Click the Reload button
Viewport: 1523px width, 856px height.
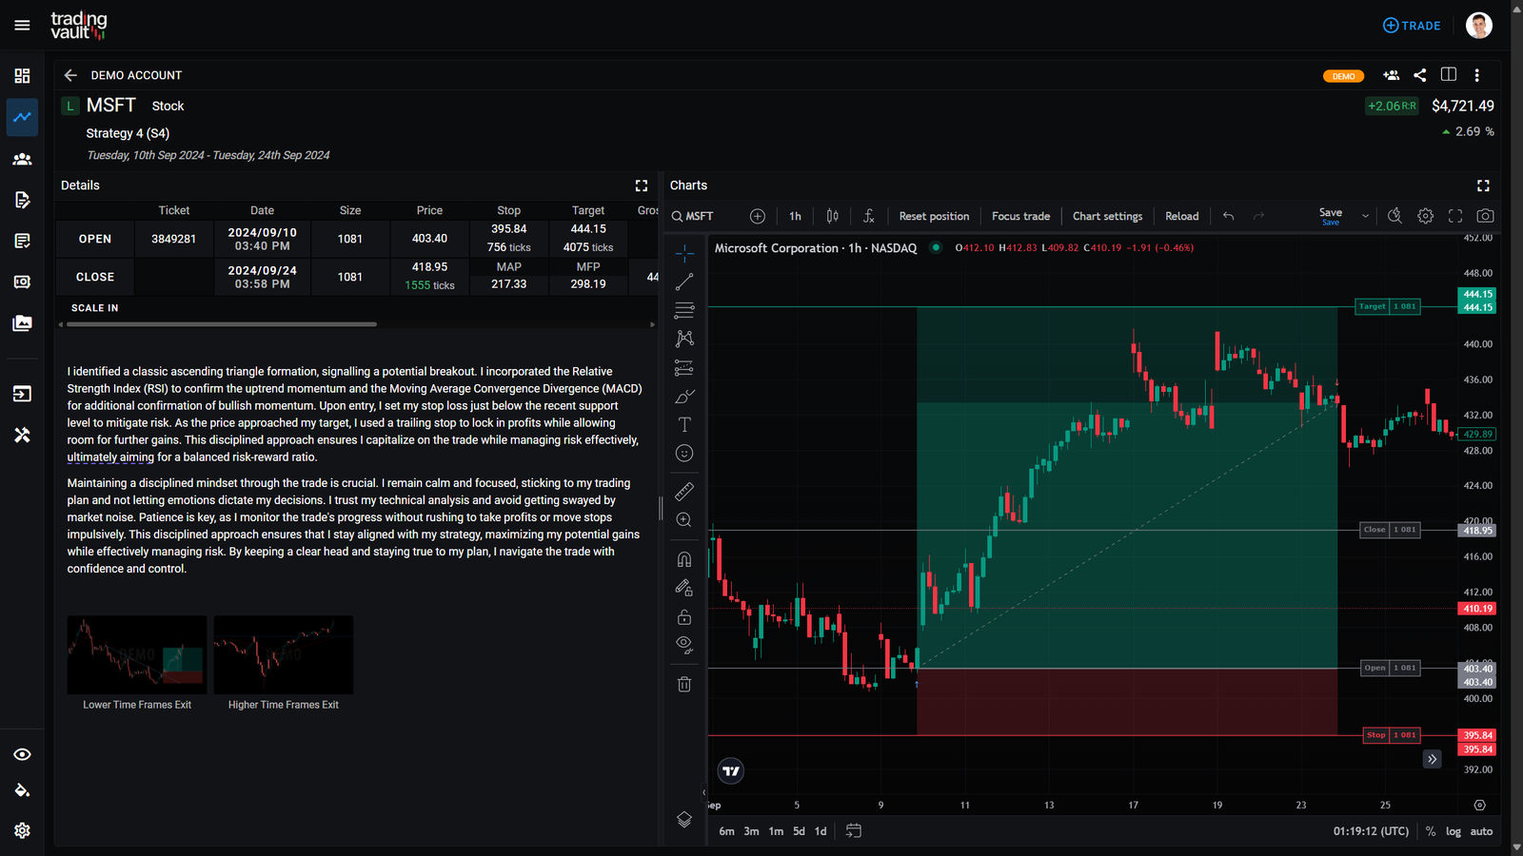[1181, 216]
